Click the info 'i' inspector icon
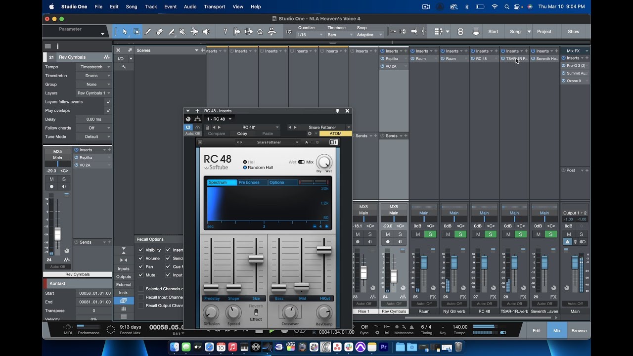The width and height of the screenshot is (633, 356). tap(57, 46)
